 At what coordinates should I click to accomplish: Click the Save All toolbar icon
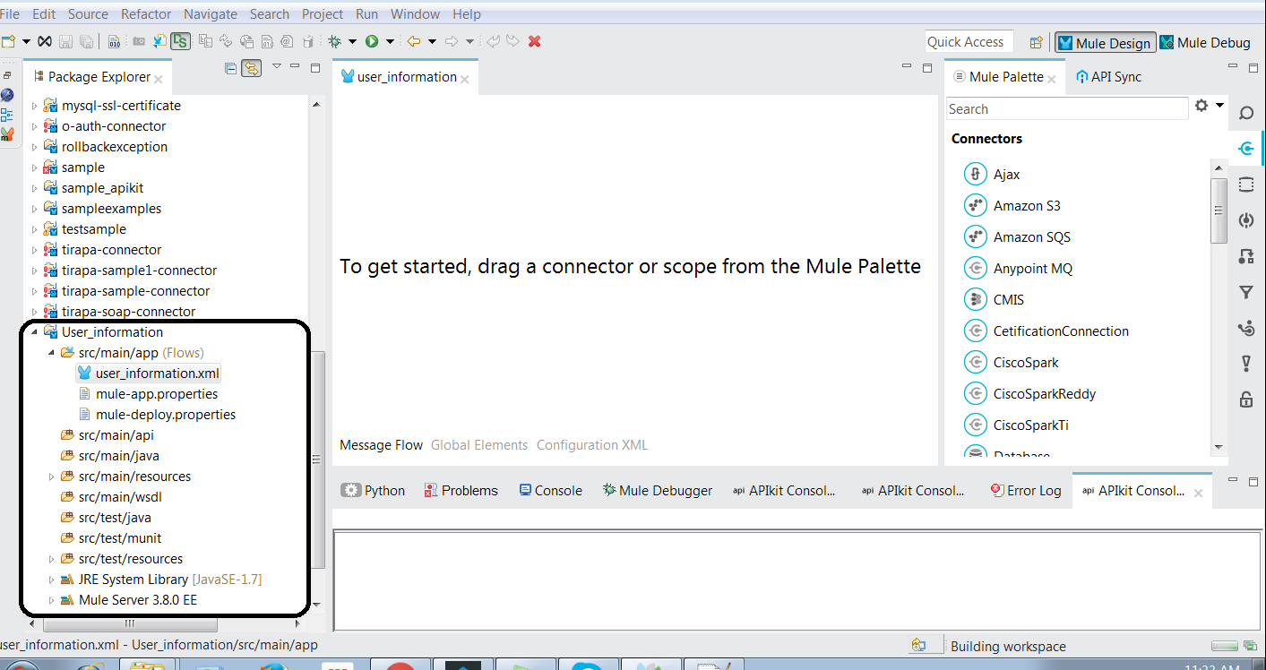tap(86, 41)
